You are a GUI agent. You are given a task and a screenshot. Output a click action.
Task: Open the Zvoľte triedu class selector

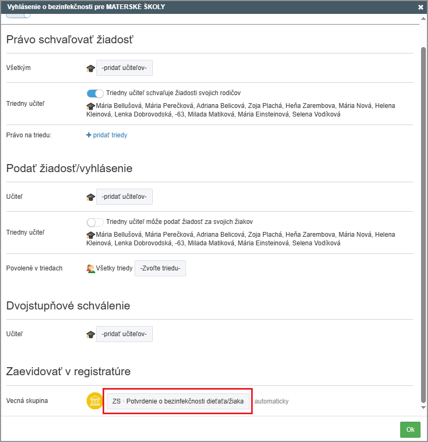coord(160,268)
